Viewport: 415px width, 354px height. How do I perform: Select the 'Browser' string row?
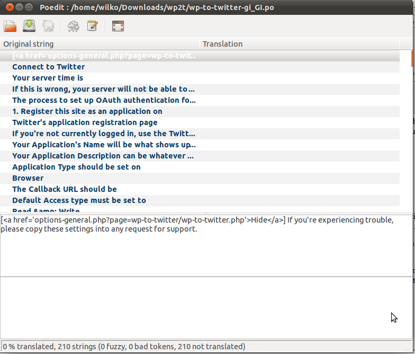click(x=200, y=178)
